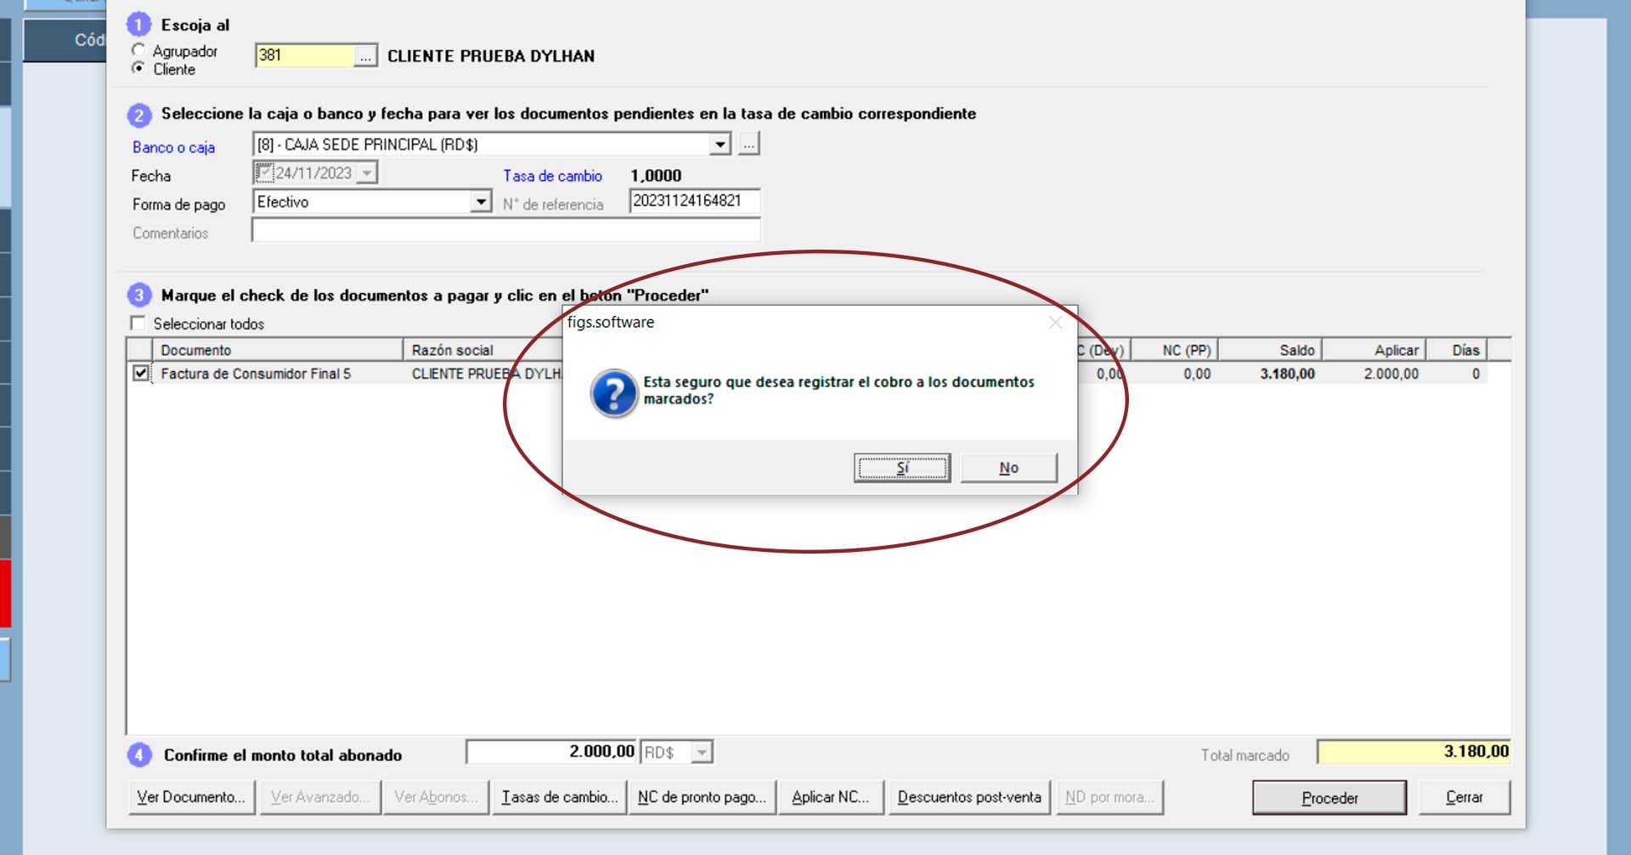Screen dimensions: 1631x855
Task: Open the RD$ currency dropdown
Action: pyautogui.click(x=702, y=752)
